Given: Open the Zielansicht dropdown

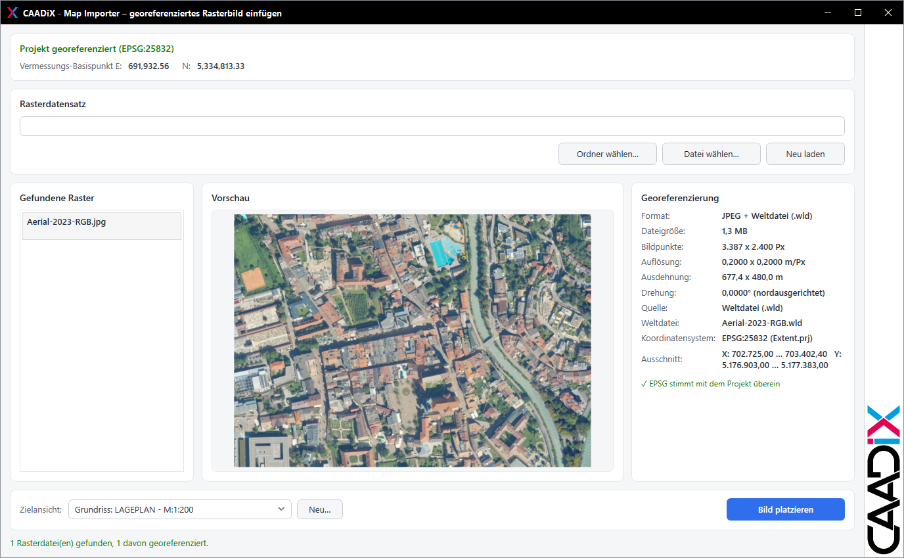Looking at the screenshot, I should point(179,509).
